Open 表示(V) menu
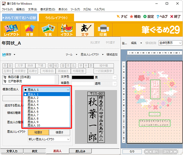 click(63, 10)
